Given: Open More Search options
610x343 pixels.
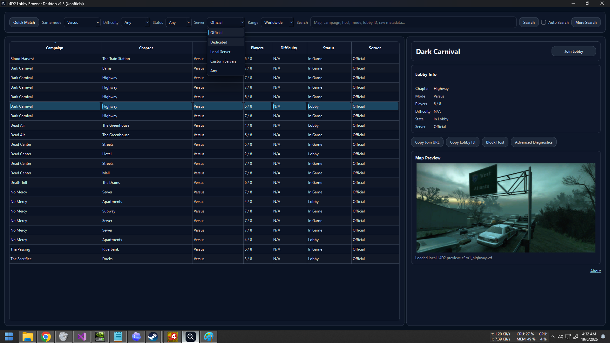Looking at the screenshot, I should [586, 22].
